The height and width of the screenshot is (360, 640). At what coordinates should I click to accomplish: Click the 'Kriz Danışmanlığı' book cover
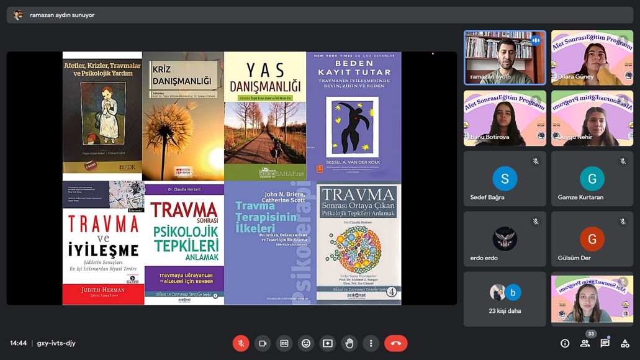183,116
